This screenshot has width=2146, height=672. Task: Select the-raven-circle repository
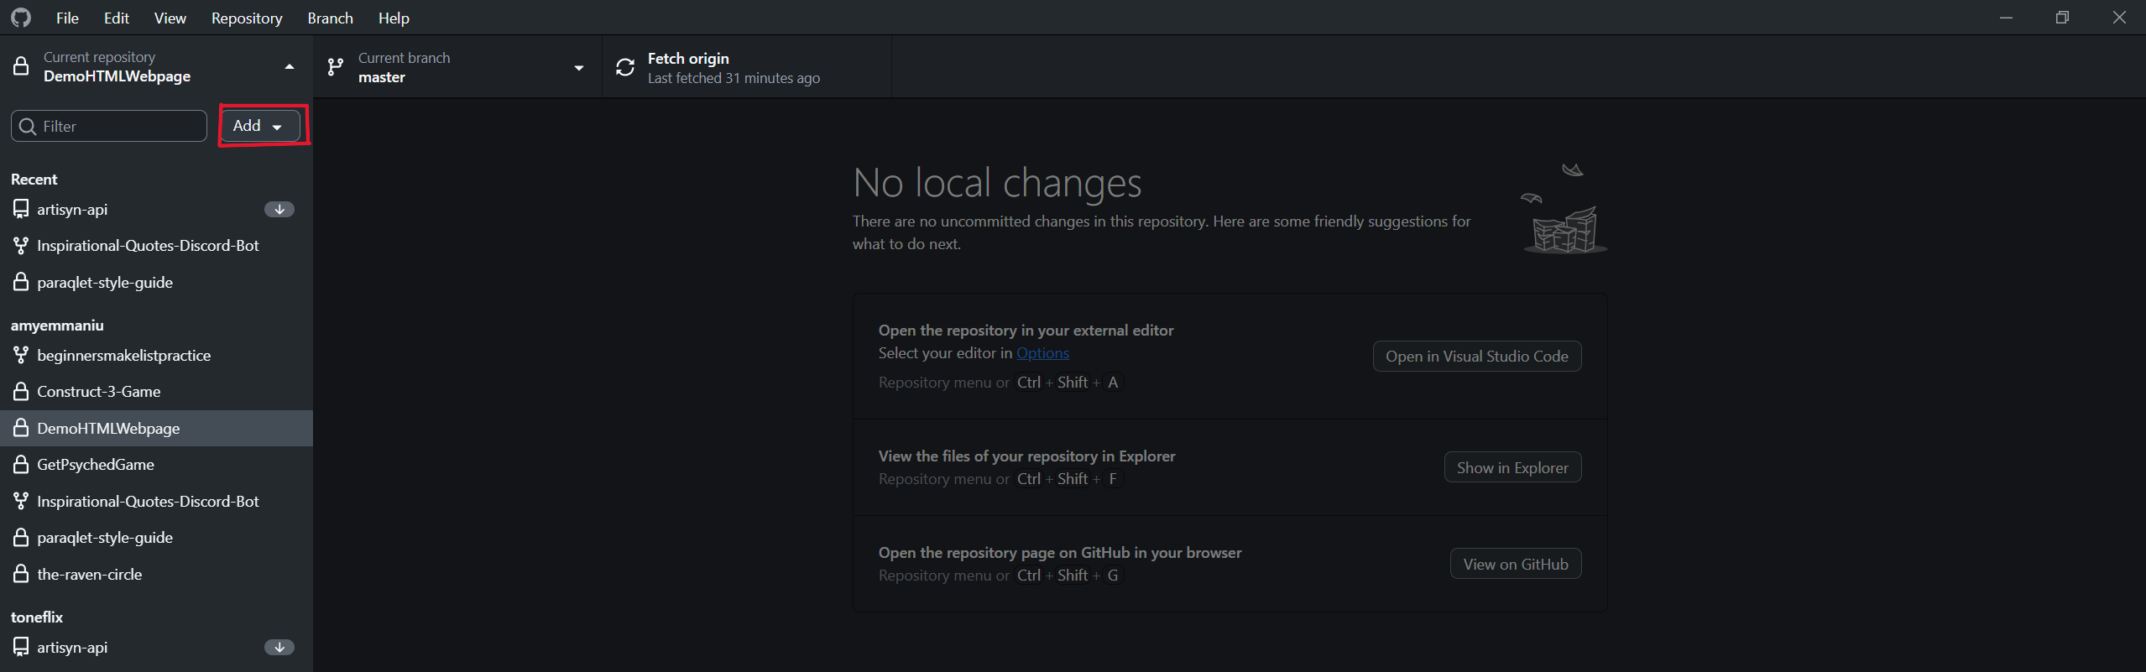[156, 574]
